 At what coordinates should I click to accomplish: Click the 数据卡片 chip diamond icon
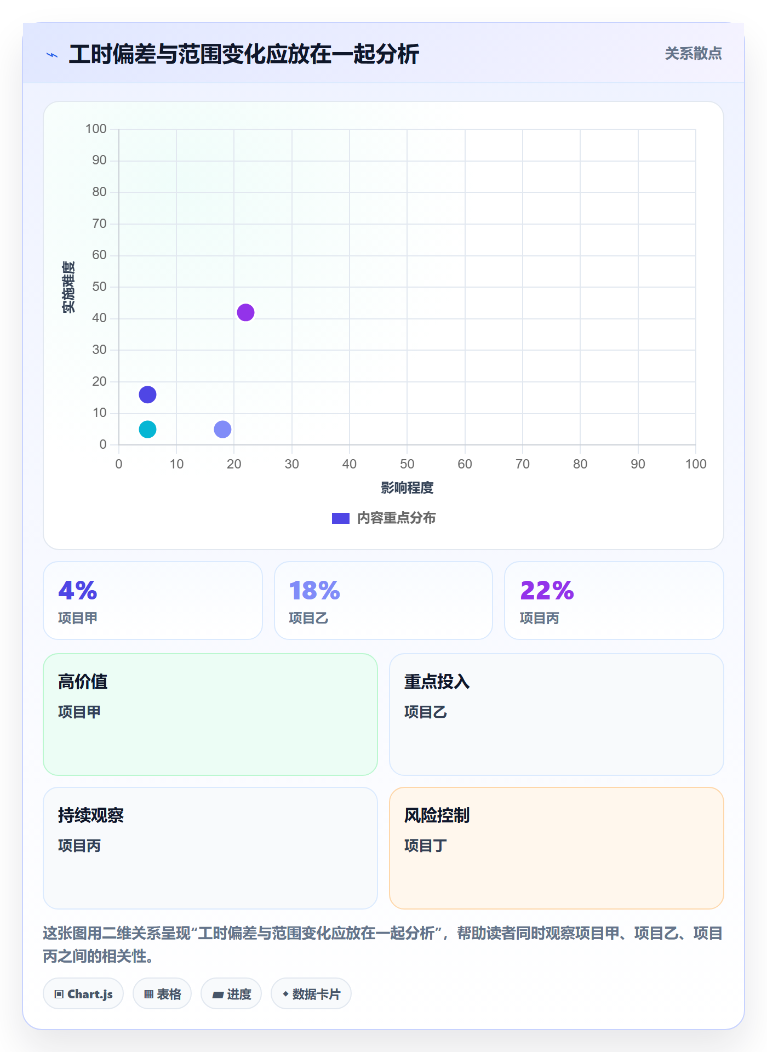(x=285, y=994)
